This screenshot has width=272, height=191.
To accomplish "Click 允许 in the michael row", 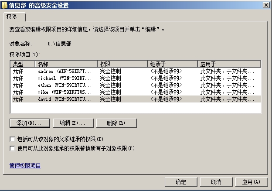I will [x=18, y=78].
